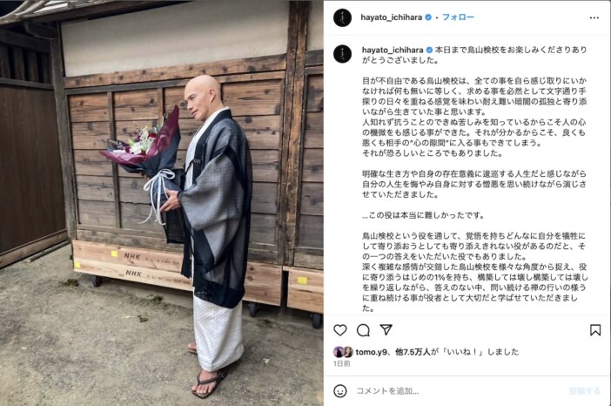Save post with bookmark icon
Image resolution: width=611 pixels, height=406 pixels.
point(594,330)
